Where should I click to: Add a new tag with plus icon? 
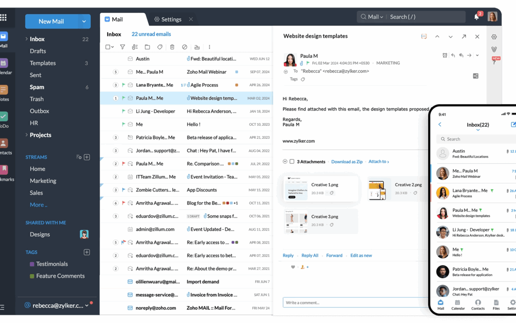[87, 252]
